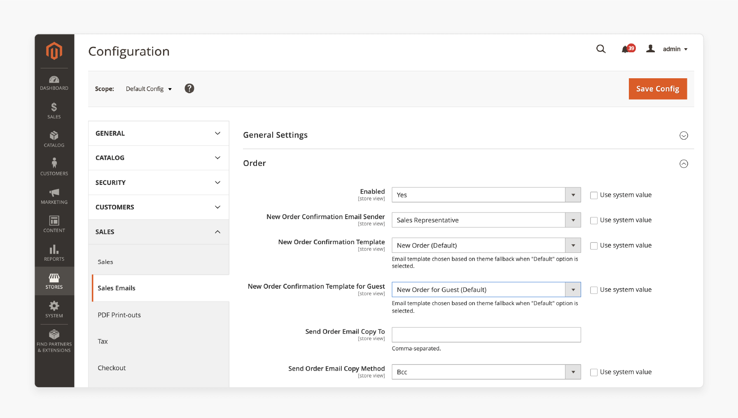
Task: Check Use system value for Enabled
Action: (594, 195)
